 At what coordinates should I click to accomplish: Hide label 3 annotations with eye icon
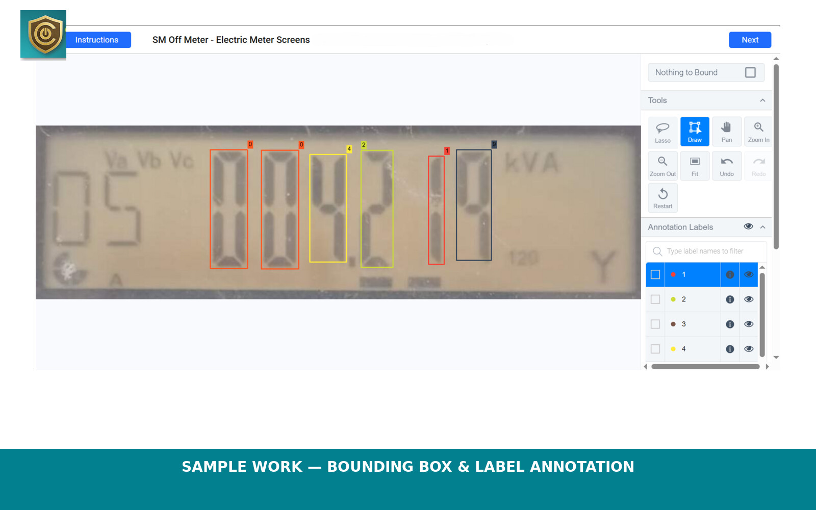[x=749, y=324]
